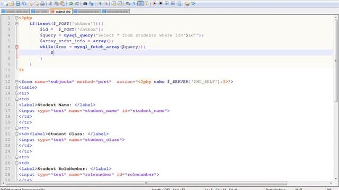This screenshot has height=190, width=339.
Task: Collapse the <td> fold at line 26
Action: pos(16,163)
